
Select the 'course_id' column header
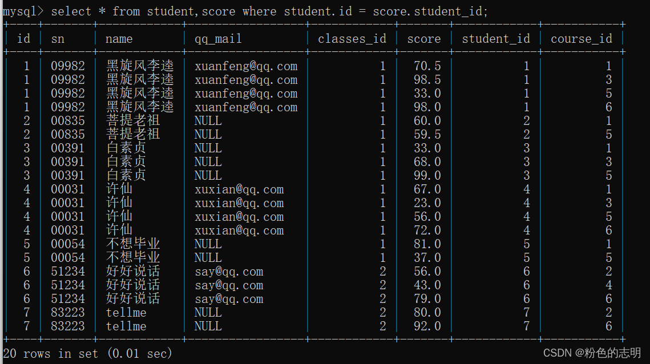[581, 39]
